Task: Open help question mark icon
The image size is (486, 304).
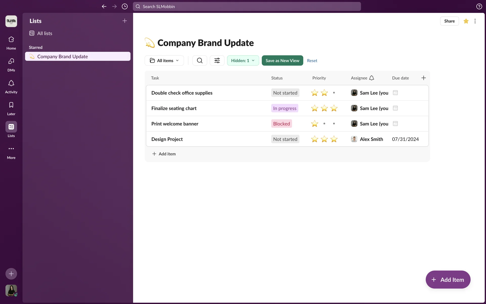Action: 479,7
